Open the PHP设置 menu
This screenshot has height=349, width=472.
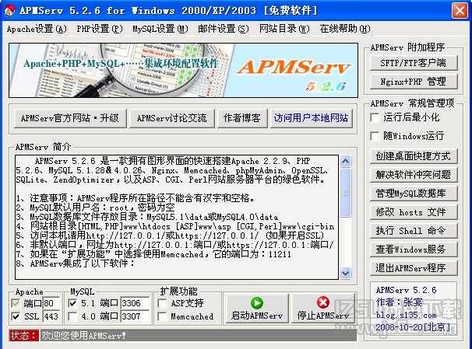[x=100, y=29]
